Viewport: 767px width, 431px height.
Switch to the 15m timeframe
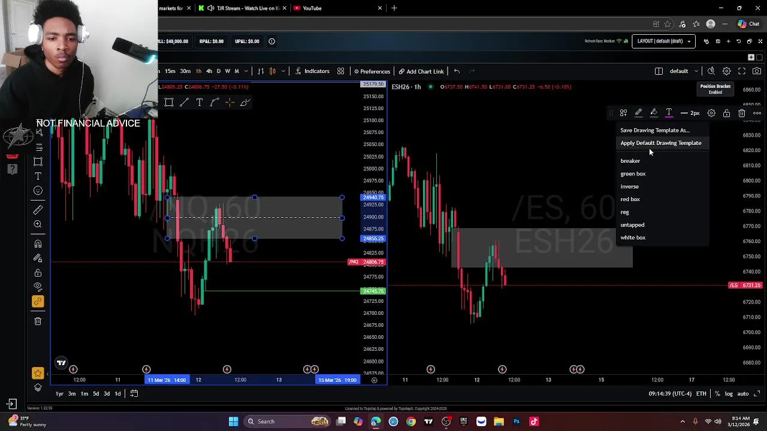pos(170,71)
